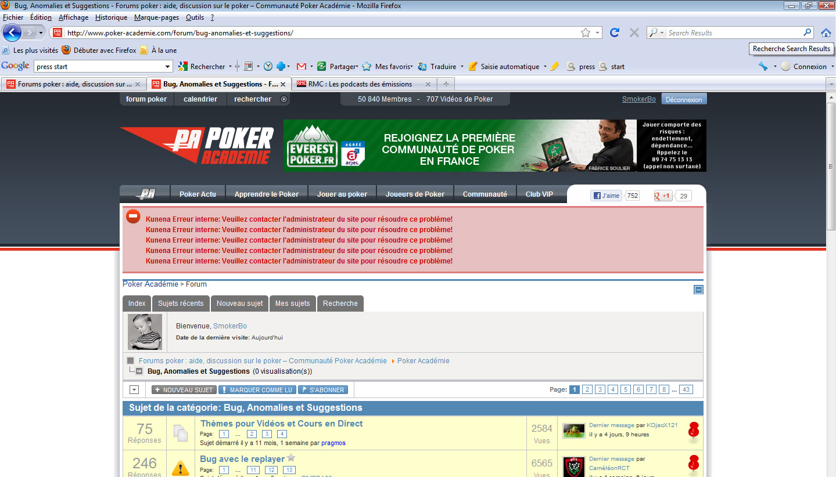
Task: Open the Fichier menu
Action: [13, 17]
